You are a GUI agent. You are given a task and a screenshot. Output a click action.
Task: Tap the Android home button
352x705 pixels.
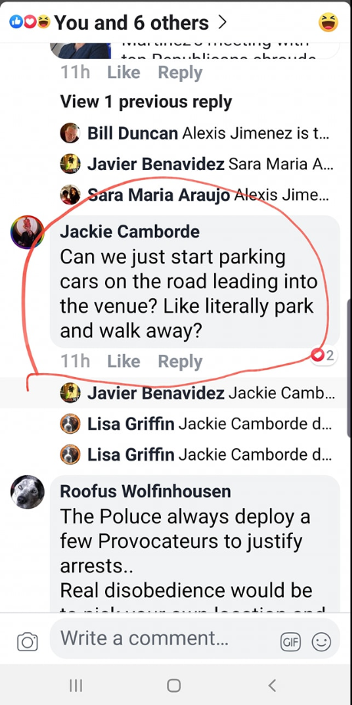pos(174,685)
